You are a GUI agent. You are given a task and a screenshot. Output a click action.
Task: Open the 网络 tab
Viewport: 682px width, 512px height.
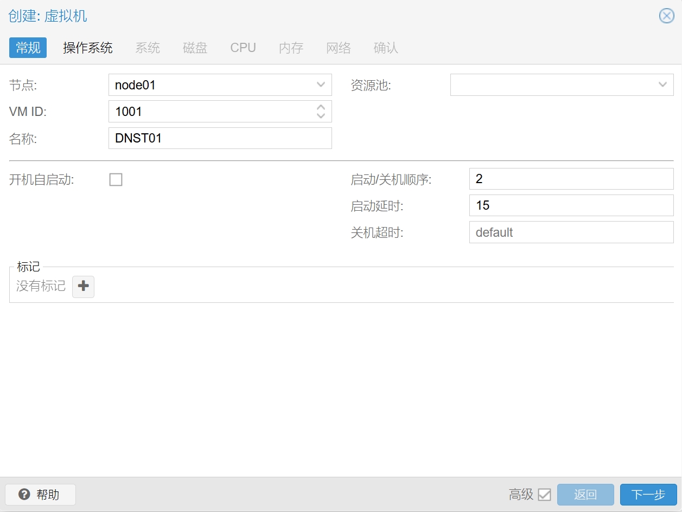pos(339,48)
